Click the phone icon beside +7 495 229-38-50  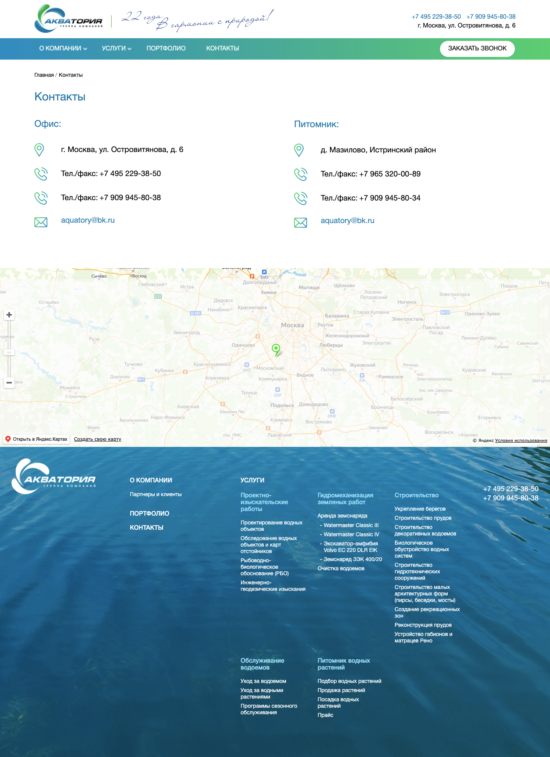[x=41, y=174]
